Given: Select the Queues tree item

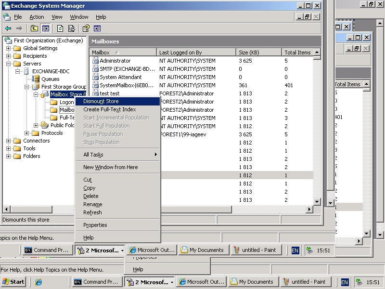Looking at the screenshot, I should [x=51, y=79].
